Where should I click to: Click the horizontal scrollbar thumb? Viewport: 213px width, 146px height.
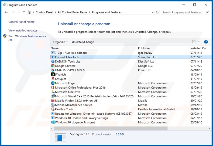click(x=111, y=129)
